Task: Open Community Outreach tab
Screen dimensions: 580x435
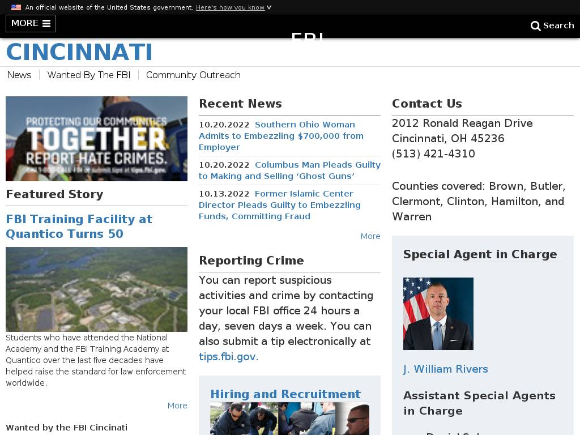Action: (x=193, y=75)
